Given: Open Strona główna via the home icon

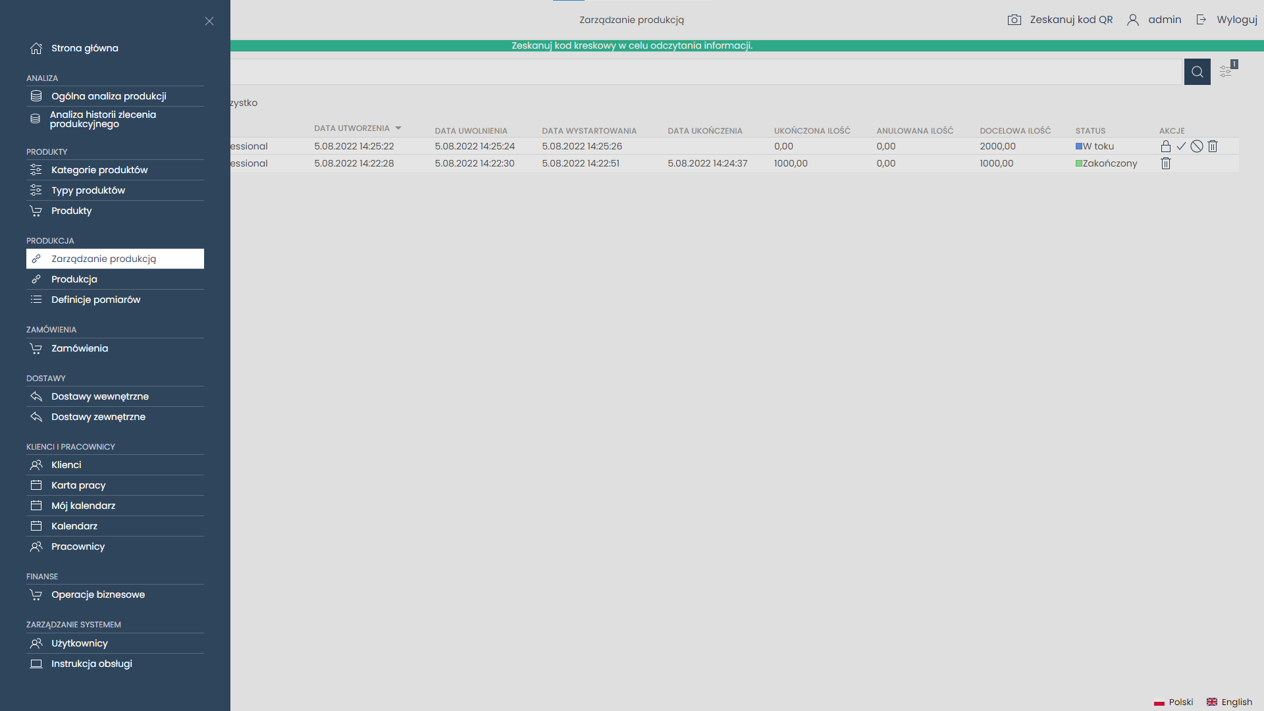Looking at the screenshot, I should pyautogui.click(x=36, y=47).
